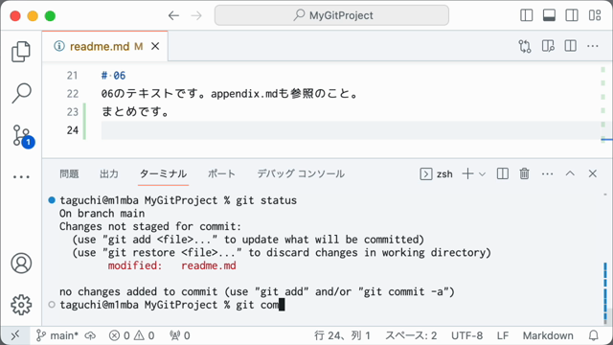Click Markdown language mode in status bar

pyautogui.click(x=548, y=335)
